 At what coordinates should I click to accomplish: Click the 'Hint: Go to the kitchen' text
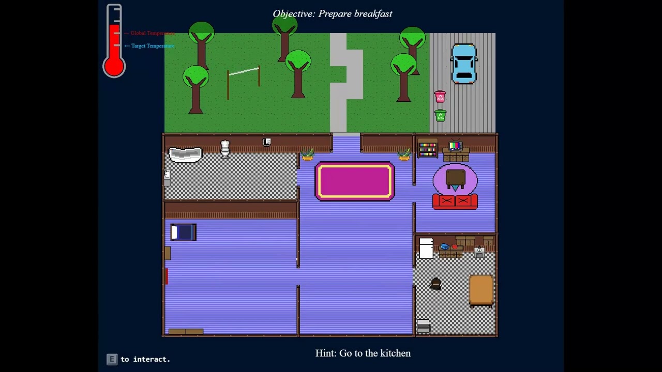363,353
